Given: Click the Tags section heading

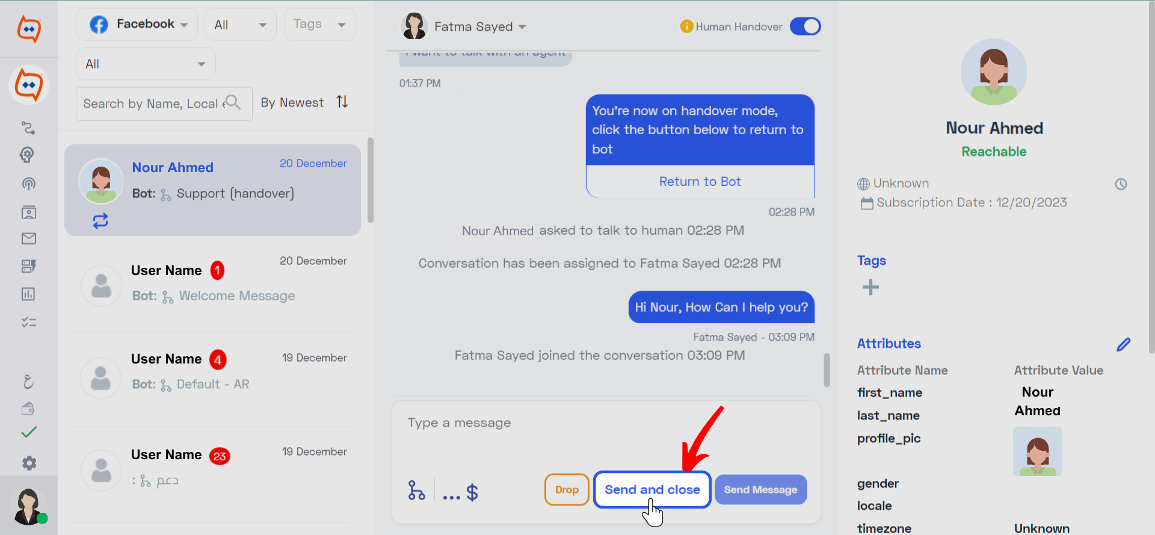Looking at the screenshot, I should pos(872,261).
